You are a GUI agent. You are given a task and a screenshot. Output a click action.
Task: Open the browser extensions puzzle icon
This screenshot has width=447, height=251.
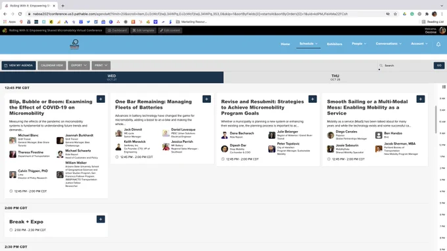[427, 14]
